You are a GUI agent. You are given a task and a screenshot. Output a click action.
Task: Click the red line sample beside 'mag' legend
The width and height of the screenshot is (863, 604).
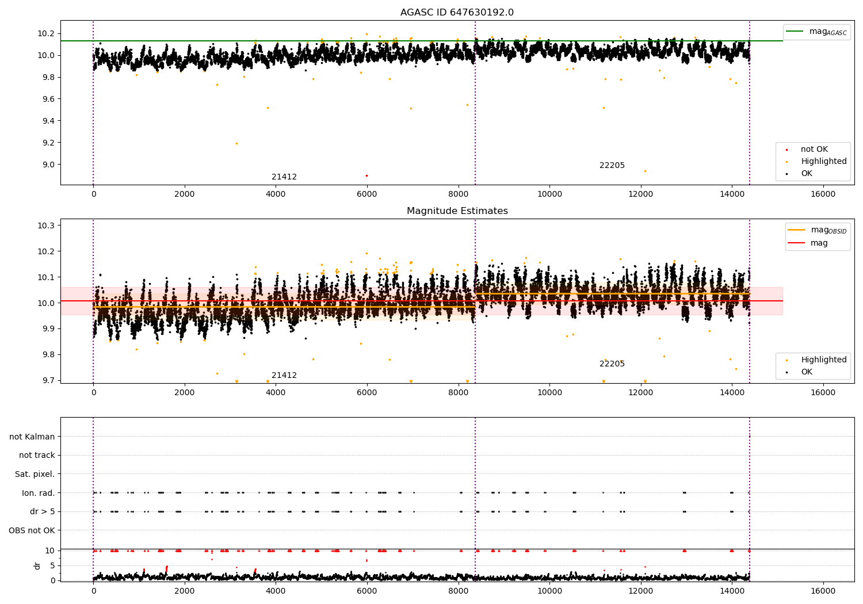coord(797,243)
